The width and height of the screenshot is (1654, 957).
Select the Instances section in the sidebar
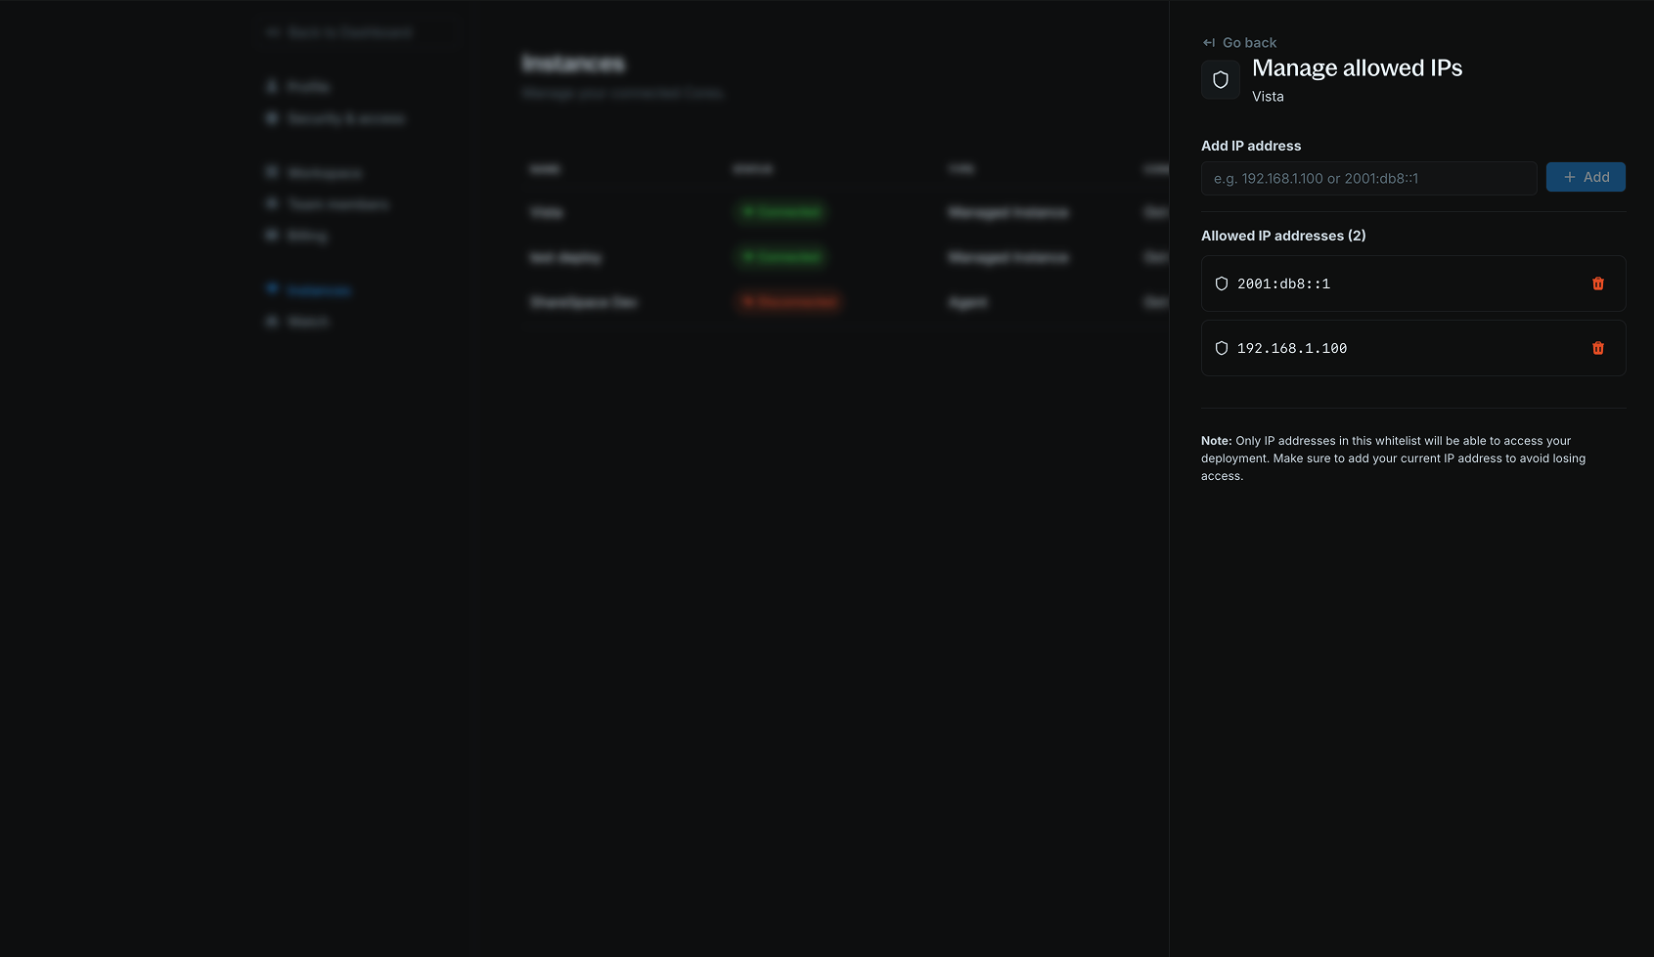319,289
